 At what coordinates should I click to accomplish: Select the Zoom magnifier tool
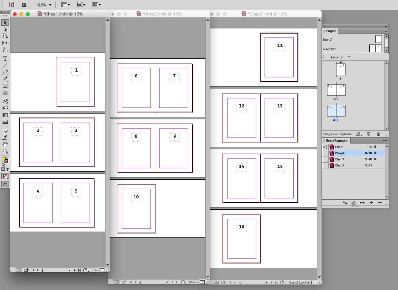pyautogui.click(x=5, y=151)
